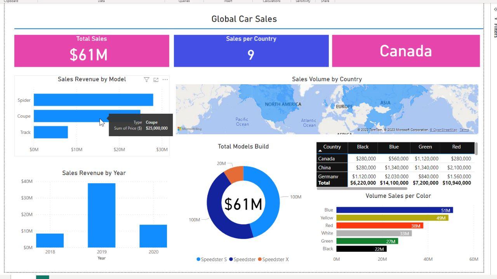497x279 pixels.
Task: Select the 2018 column in Sales Revenue by Year
Action: pyautogui.click(x=50, y=240)
